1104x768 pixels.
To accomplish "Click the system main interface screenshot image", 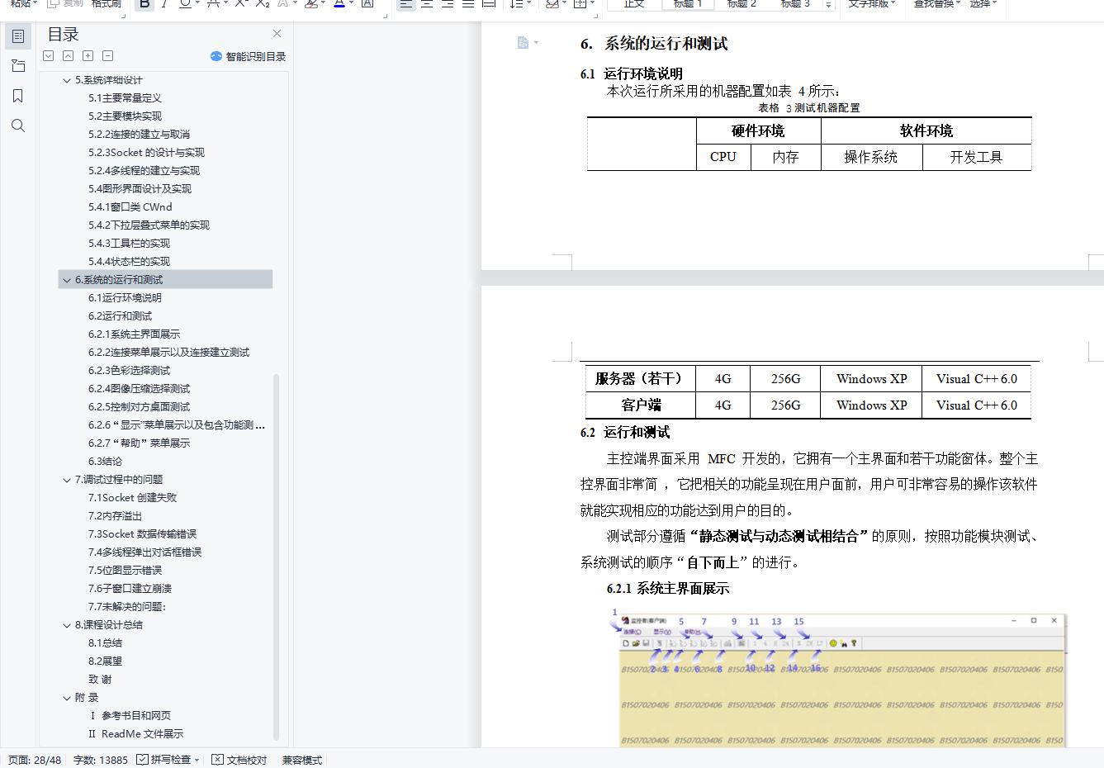I will click(x=842, y=680).
